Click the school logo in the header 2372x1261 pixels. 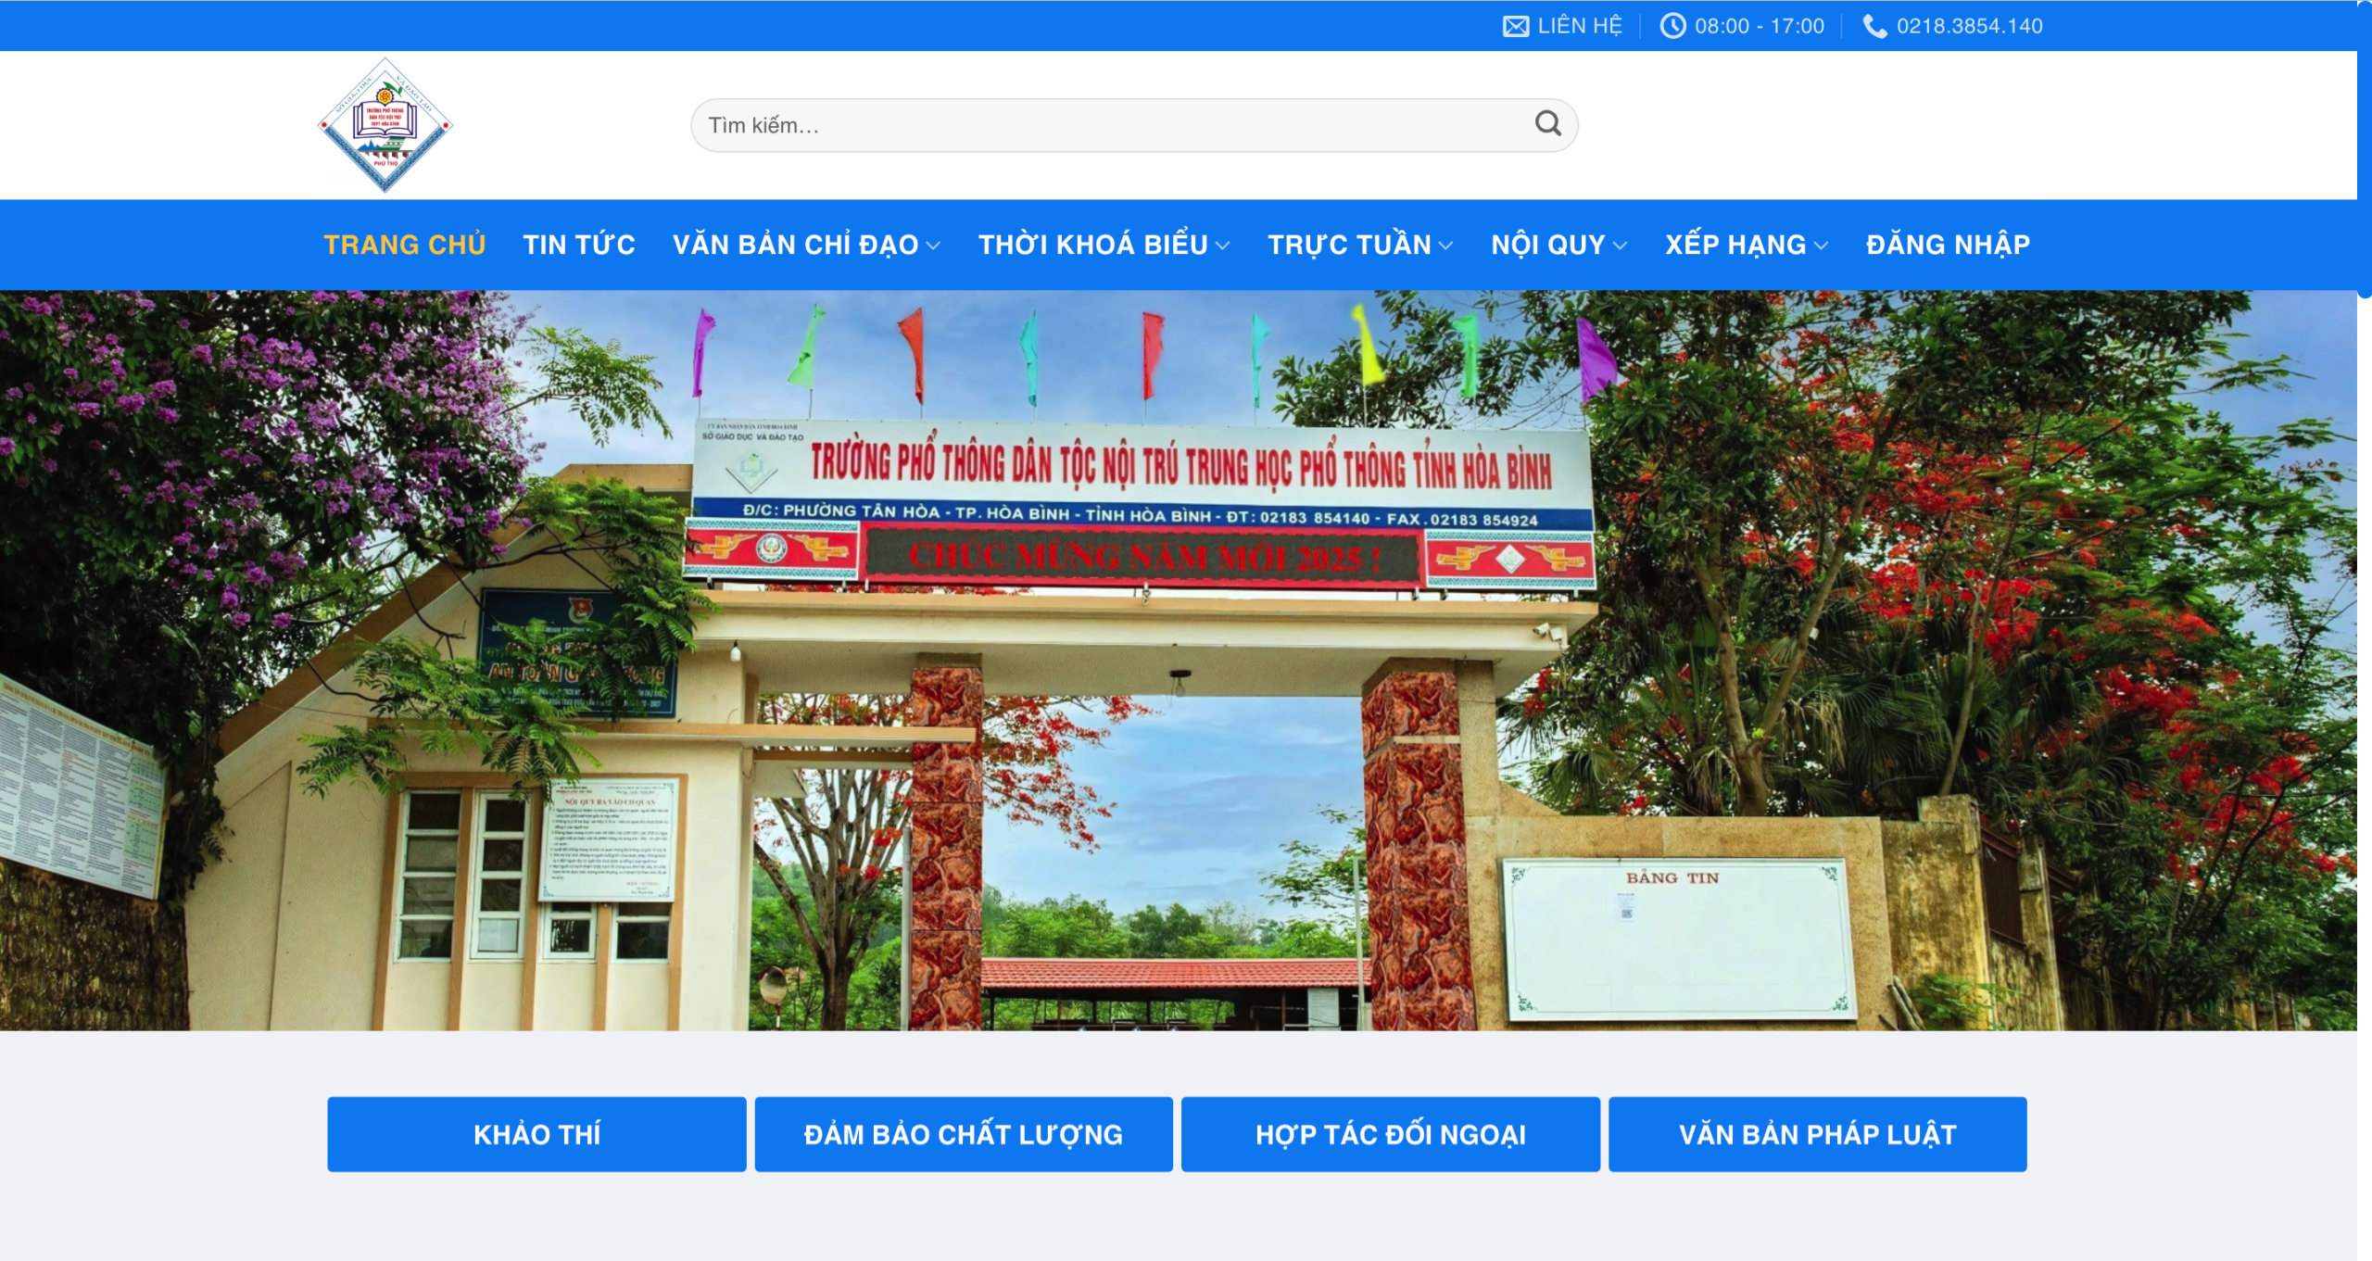386,128
